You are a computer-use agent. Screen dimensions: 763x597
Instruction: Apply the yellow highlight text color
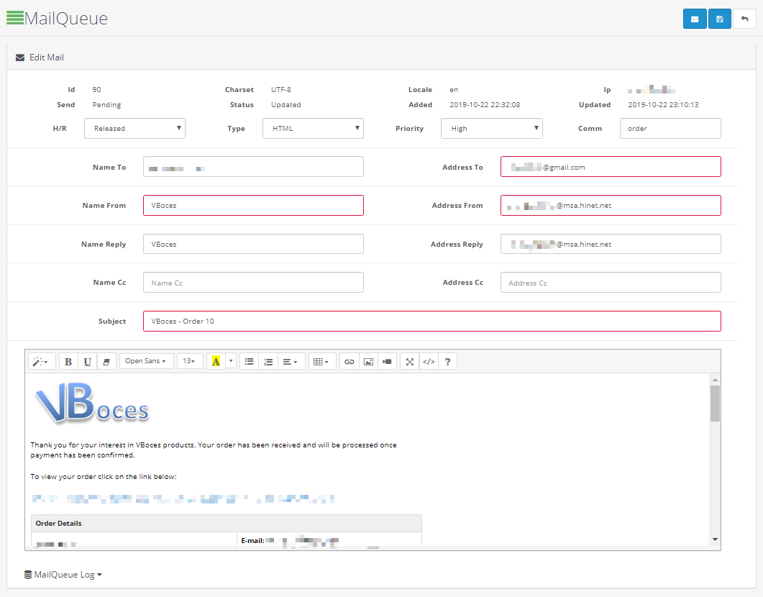pos(216,362)
